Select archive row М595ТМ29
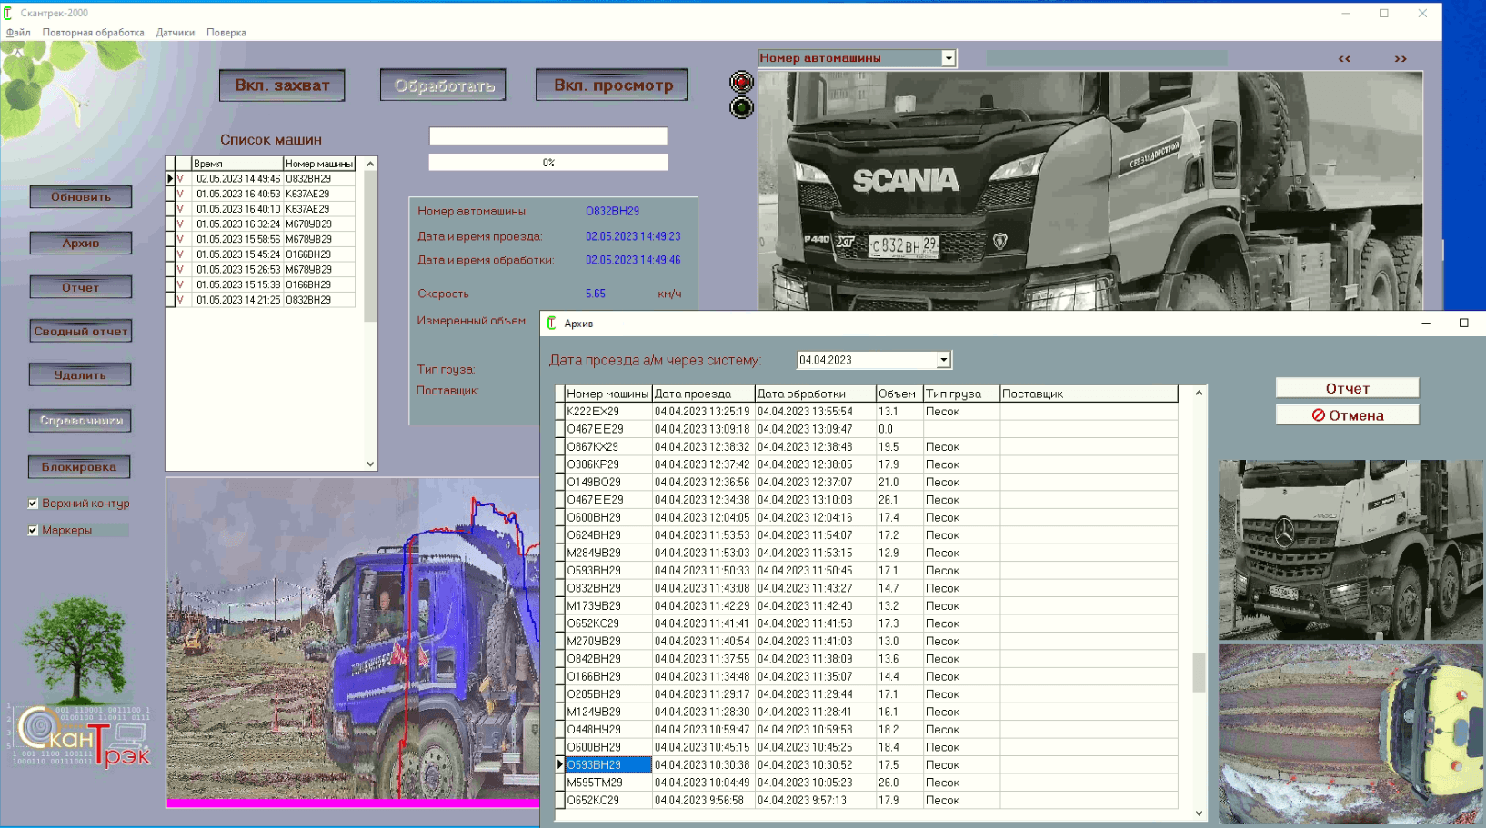The image size is (1486, 828). (867, 783)
